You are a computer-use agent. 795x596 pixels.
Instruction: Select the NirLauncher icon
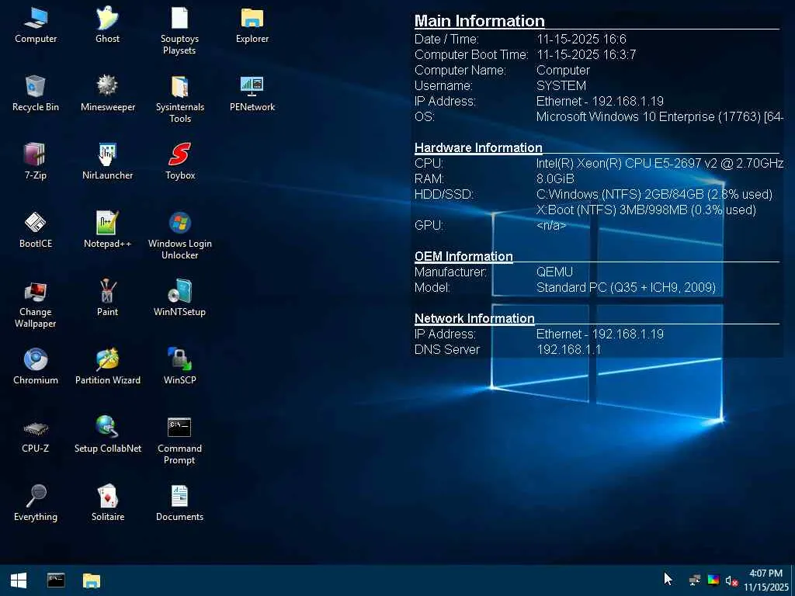tap(107, 161)
